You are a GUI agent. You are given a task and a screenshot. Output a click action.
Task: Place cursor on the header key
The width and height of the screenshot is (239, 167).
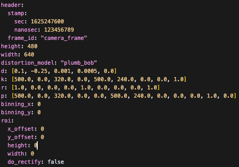[11, 5]
